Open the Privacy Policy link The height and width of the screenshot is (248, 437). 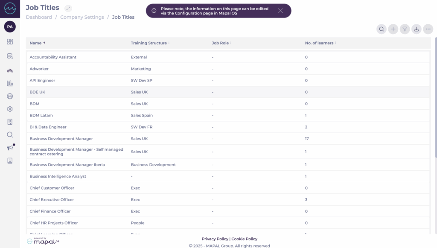[215, 239]
